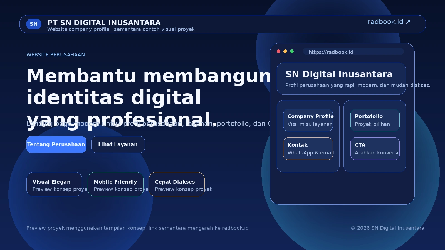Open the Company Profile card

click(x=308, y=120)
